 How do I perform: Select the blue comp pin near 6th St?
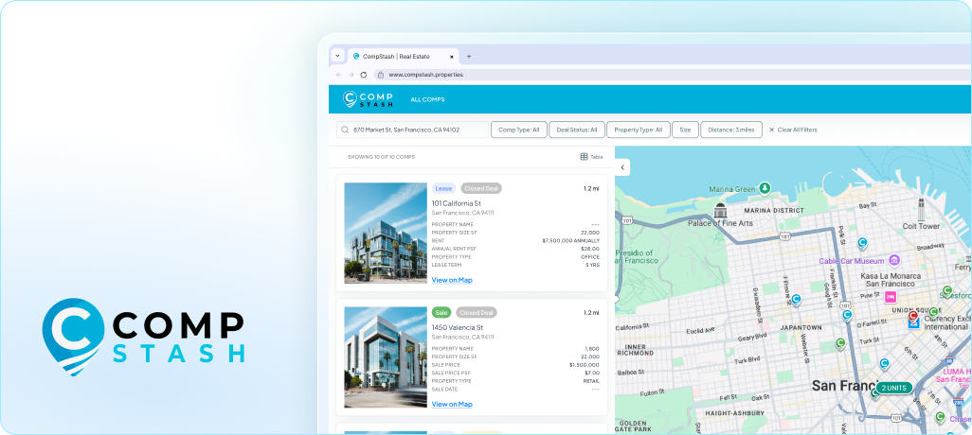885,364
